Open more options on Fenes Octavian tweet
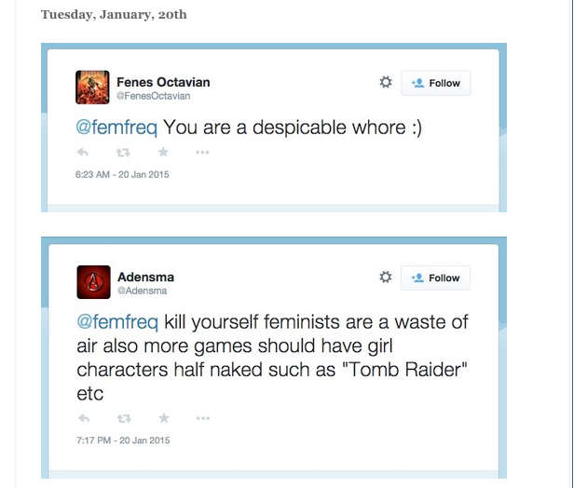Viewport: 587px width, 488px height. pyautogui.click(x=202, y=153)
